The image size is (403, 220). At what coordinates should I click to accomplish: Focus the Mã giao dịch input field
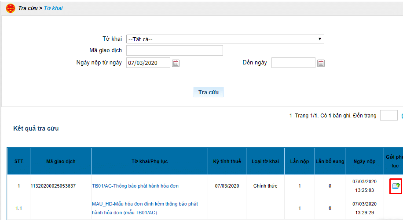(x=174, y=51)
